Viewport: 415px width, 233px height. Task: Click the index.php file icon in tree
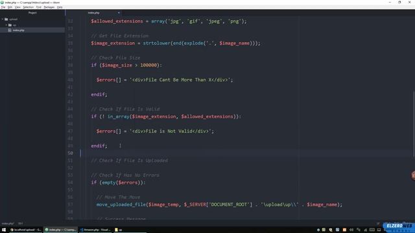(10, 30)
